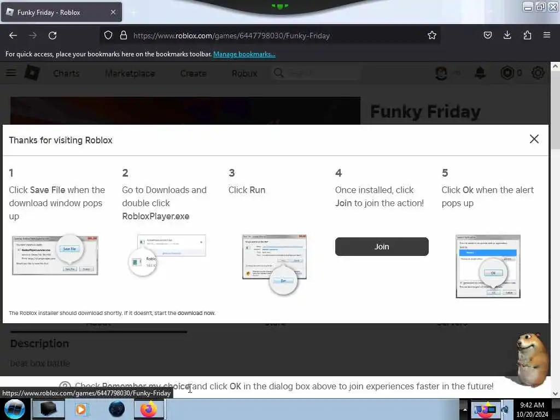Screen dimensions: 560x420
Task: Click the page scrollbar down arrow
Action: click(x=555, y=394)
